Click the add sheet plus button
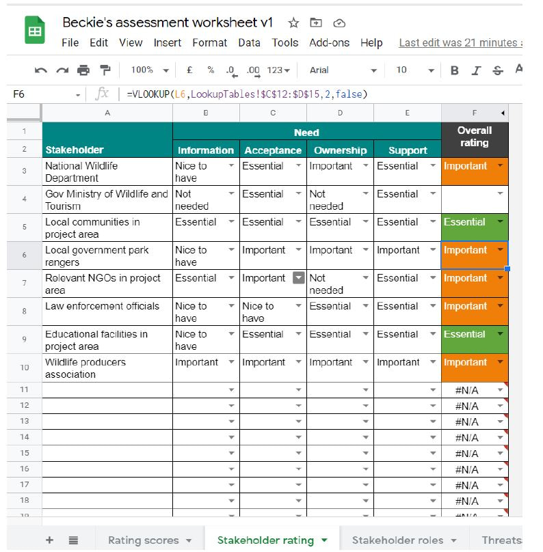Viewport: 543px width, 552px height. click(49, 540)
